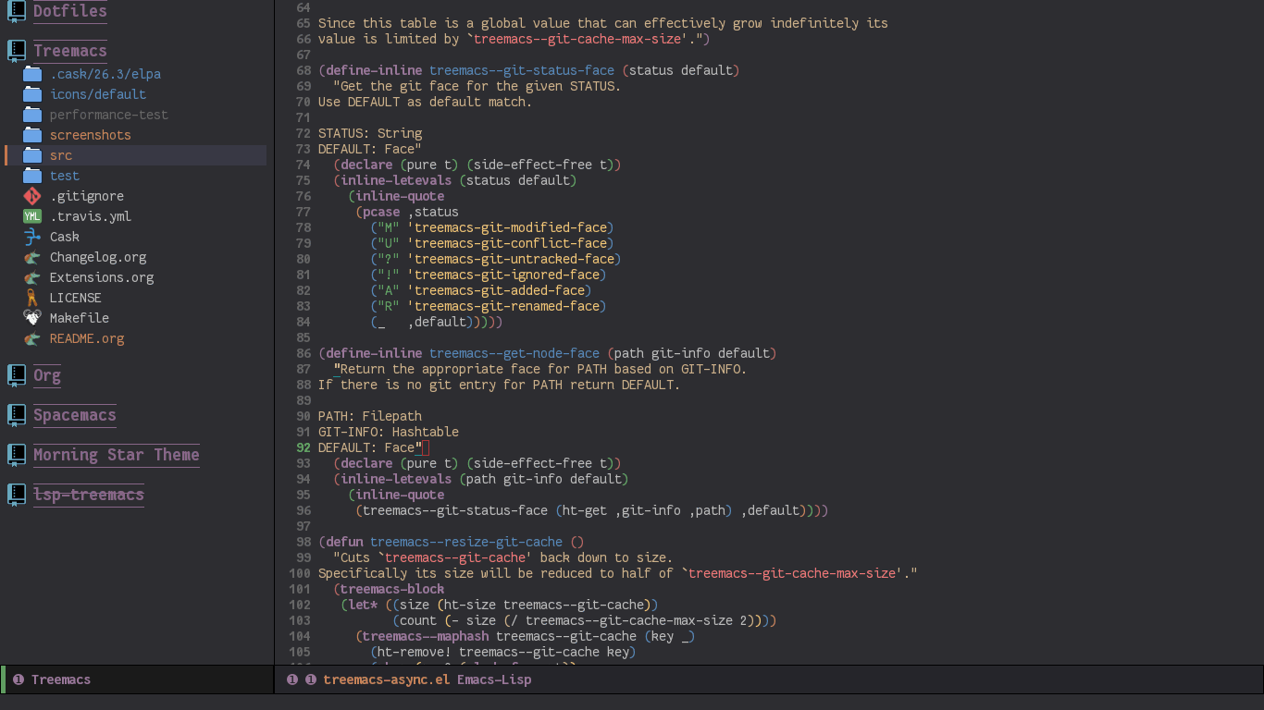This screenshot has height=710, width=1264.
Task: Expand the test folder
Action: (x=64, y=176)
